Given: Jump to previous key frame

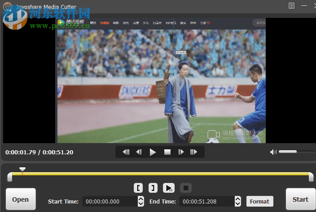Looking at the screenshot, I should click(x=126, y=152).
